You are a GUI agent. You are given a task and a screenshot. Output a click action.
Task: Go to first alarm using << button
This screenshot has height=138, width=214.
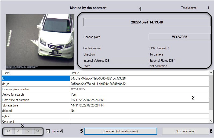8,131
